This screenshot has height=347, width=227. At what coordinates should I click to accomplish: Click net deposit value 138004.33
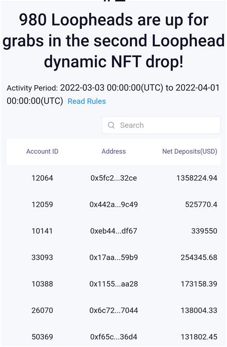[x=199, y=310]
